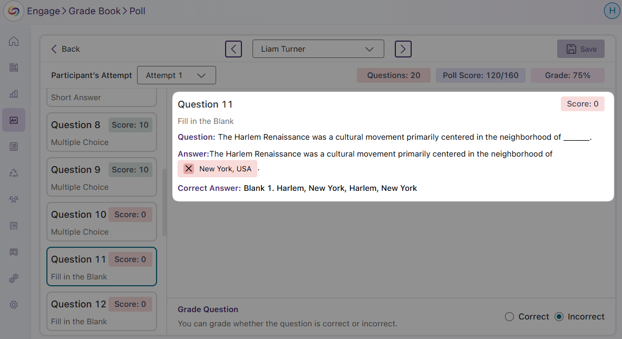Image resolution: width=622 pixels, height=339 pixels.
Task: Select the Incorrect radio button
Action: 559,317
